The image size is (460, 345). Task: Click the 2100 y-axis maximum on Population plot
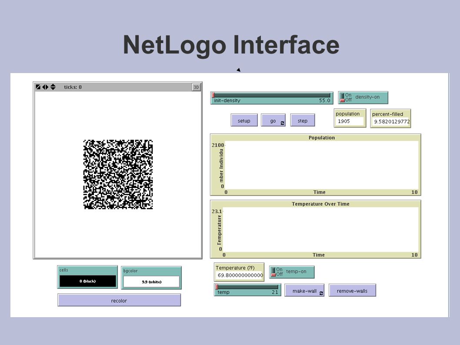pyautogui.click(x=218, y=145)
